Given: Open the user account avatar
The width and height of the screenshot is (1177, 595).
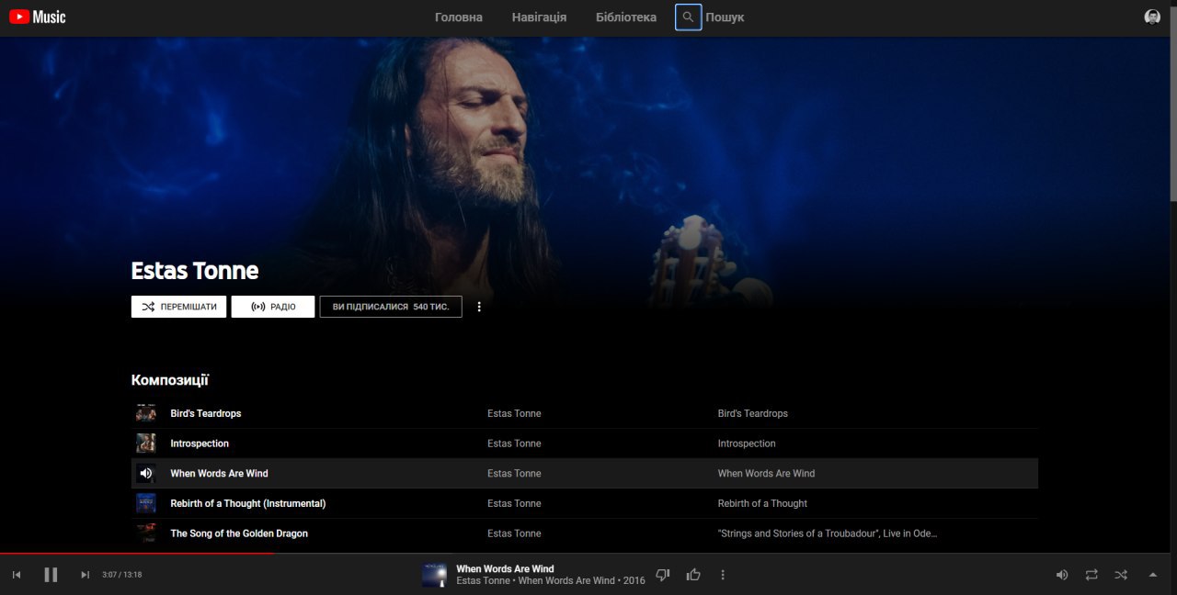Looking at the screenshot, I should [x=1152, y=17].
